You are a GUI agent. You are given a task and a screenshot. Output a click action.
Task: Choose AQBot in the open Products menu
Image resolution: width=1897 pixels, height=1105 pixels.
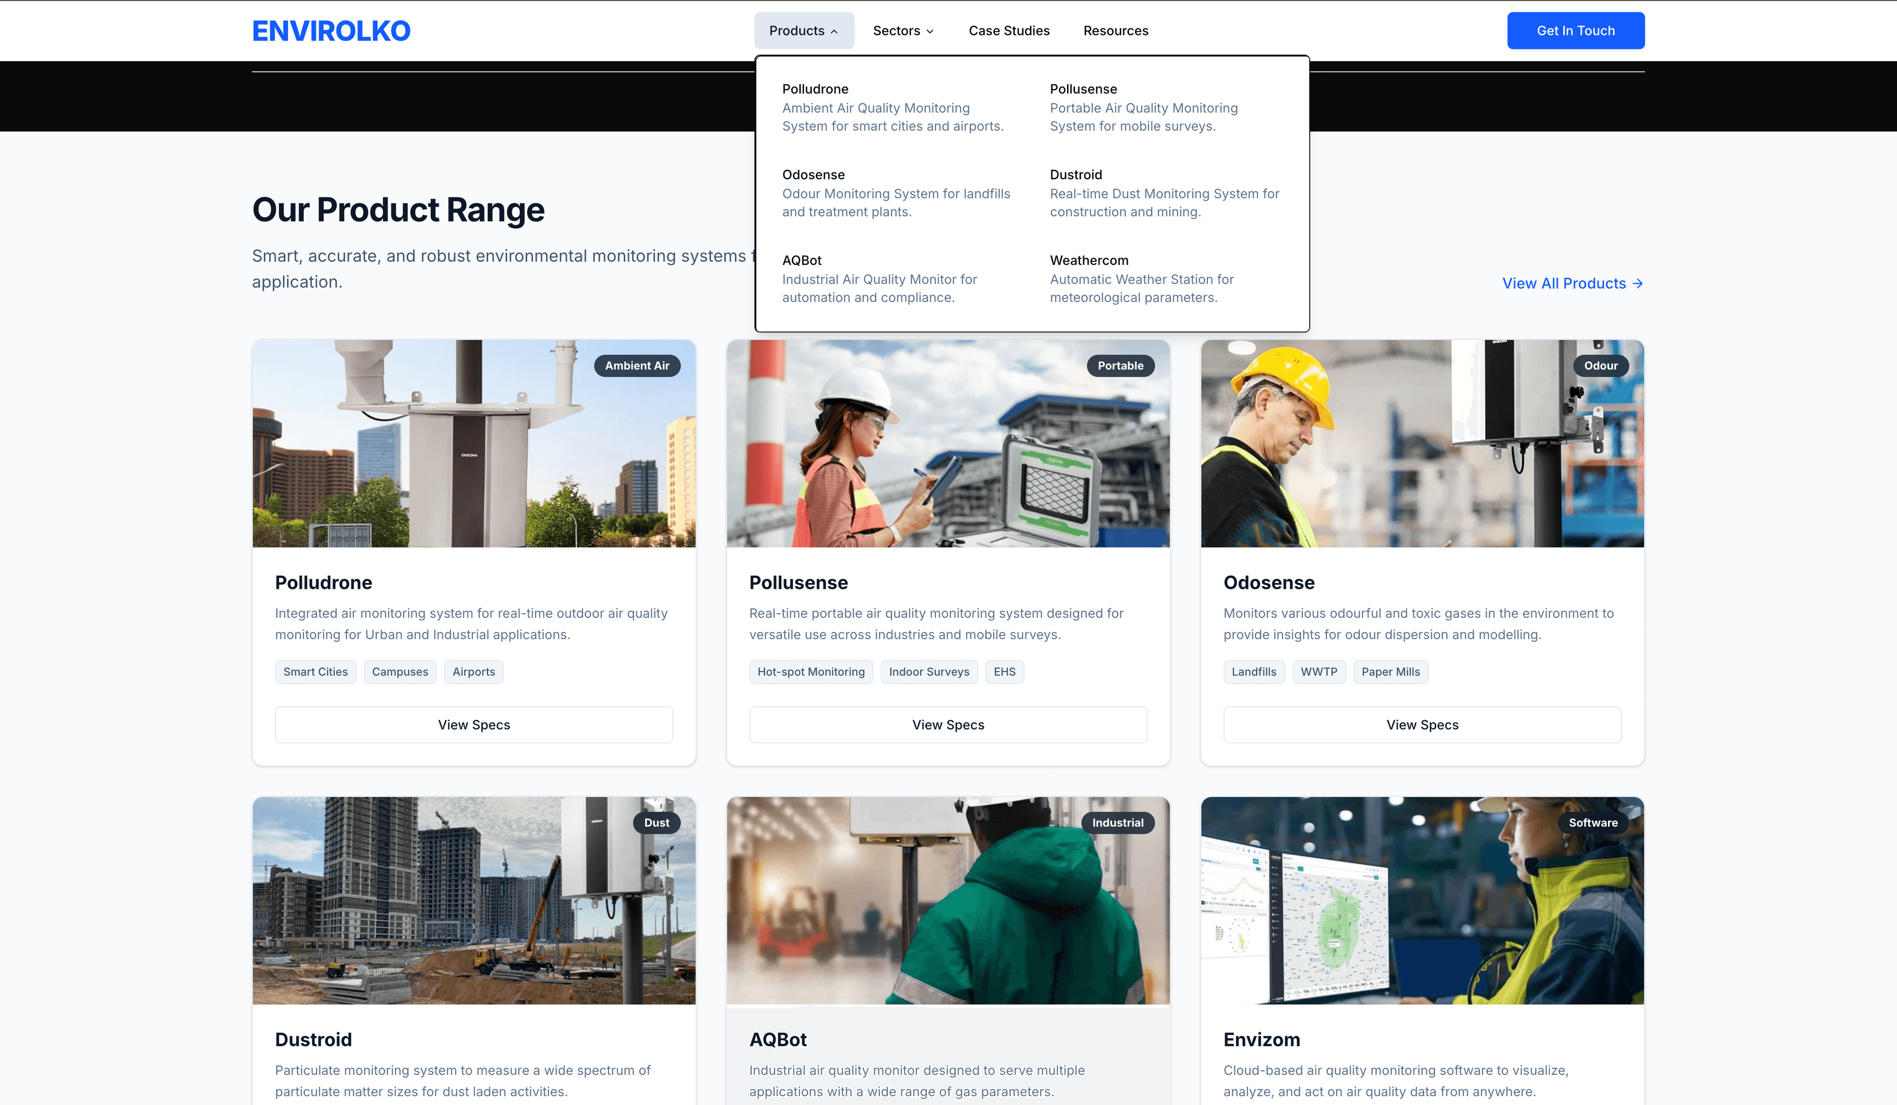click(x=801, y=260)
